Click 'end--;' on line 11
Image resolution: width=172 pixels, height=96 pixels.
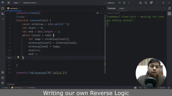33,54
